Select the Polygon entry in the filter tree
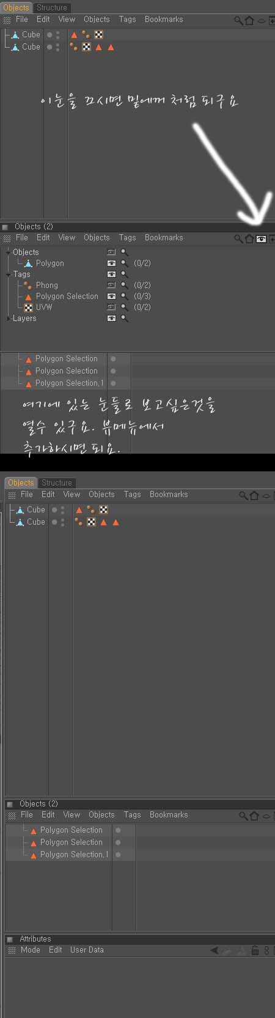 pos(50,263)
